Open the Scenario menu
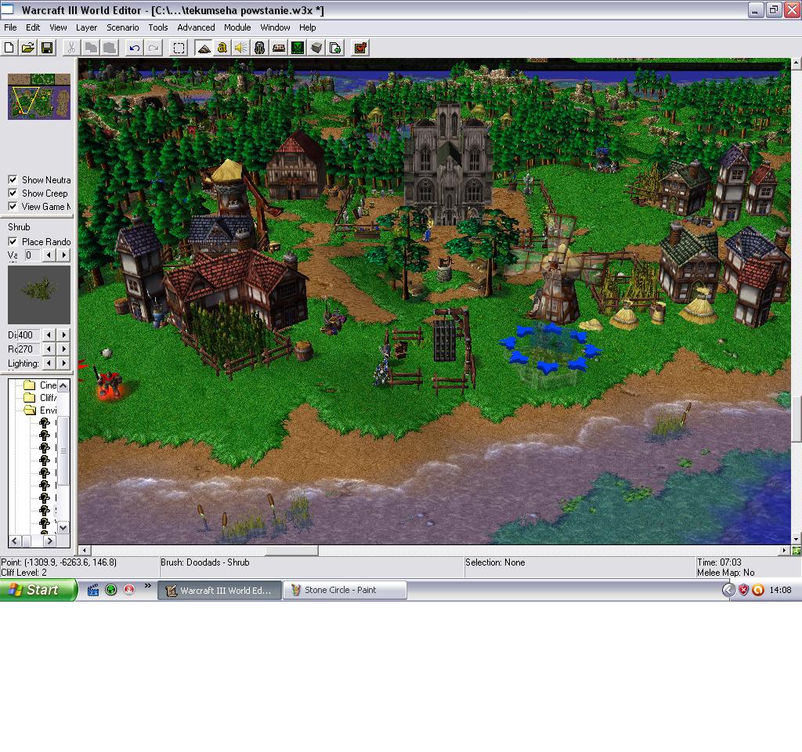Viewport: 802px width, 752px height. [x=123, y=27]
